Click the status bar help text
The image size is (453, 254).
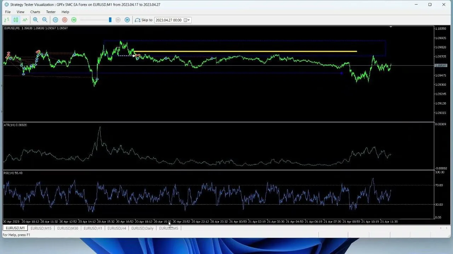tap(16, 235)
